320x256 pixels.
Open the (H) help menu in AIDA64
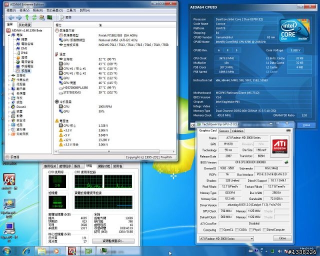pyautogui.click(x=84, y=10)
